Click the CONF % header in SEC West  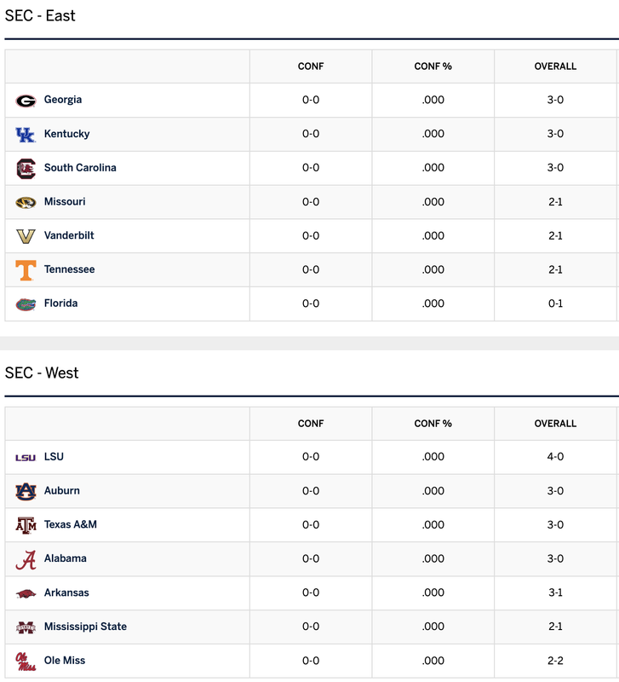point(433,423)
